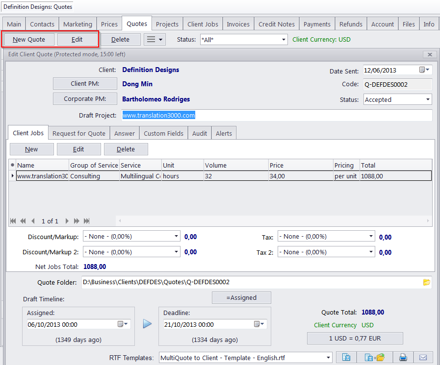Viewport: 440px width, 365px height.
Task: Expand the RTF Templates dropdown
Action: pyautogui.click(x=328, y=358)
